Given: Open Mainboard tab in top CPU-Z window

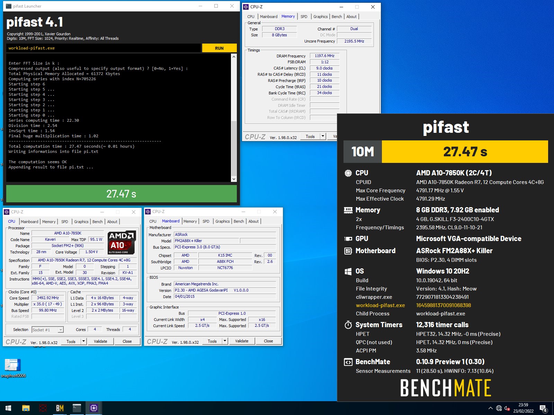Looking at the screenshot, I should pos(269,17).
